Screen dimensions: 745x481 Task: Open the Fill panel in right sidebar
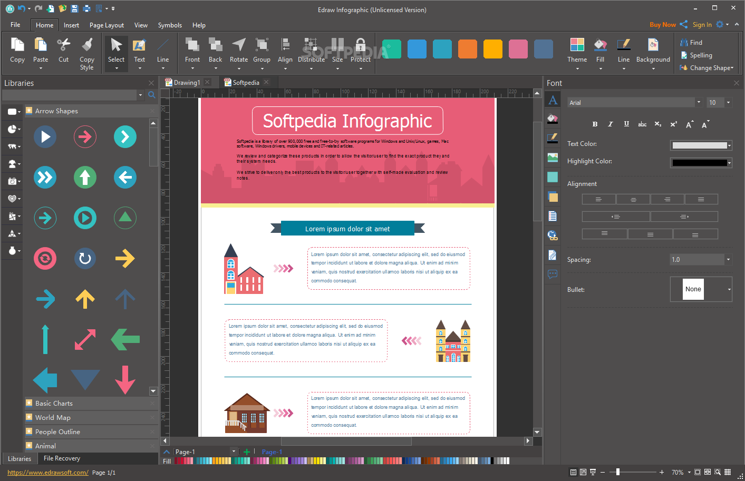[553, 119]
